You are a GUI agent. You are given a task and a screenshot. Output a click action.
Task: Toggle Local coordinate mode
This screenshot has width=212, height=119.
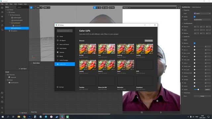pyautogui.click(x=105, y=8)
